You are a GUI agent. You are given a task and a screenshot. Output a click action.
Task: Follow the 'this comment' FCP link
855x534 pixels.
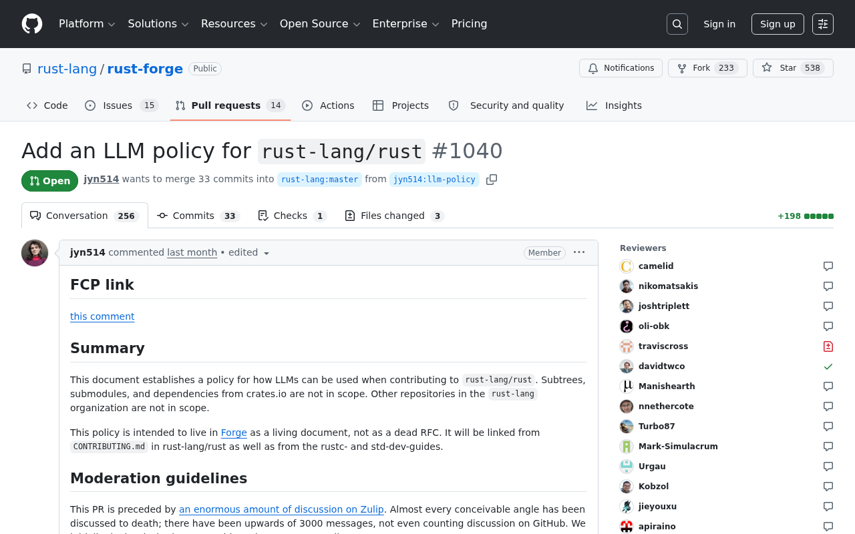102,316
